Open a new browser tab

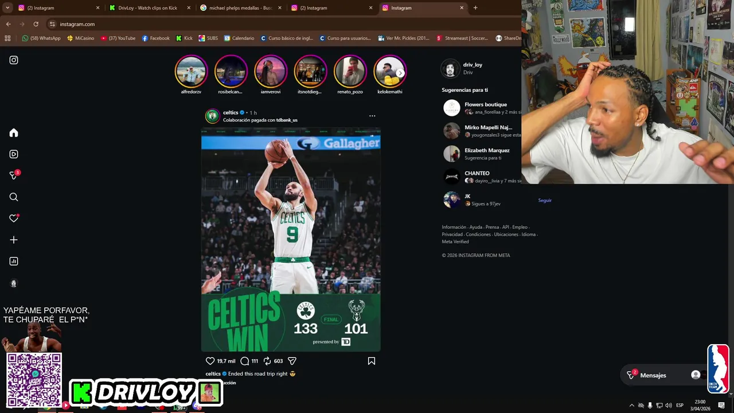475,8
